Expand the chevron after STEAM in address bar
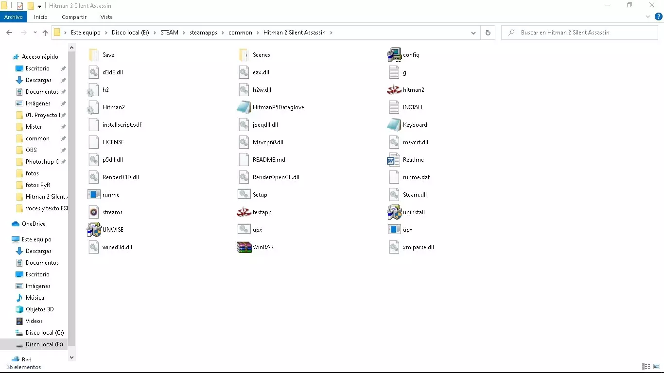This screenshot has height=373, width=664. 184,33
